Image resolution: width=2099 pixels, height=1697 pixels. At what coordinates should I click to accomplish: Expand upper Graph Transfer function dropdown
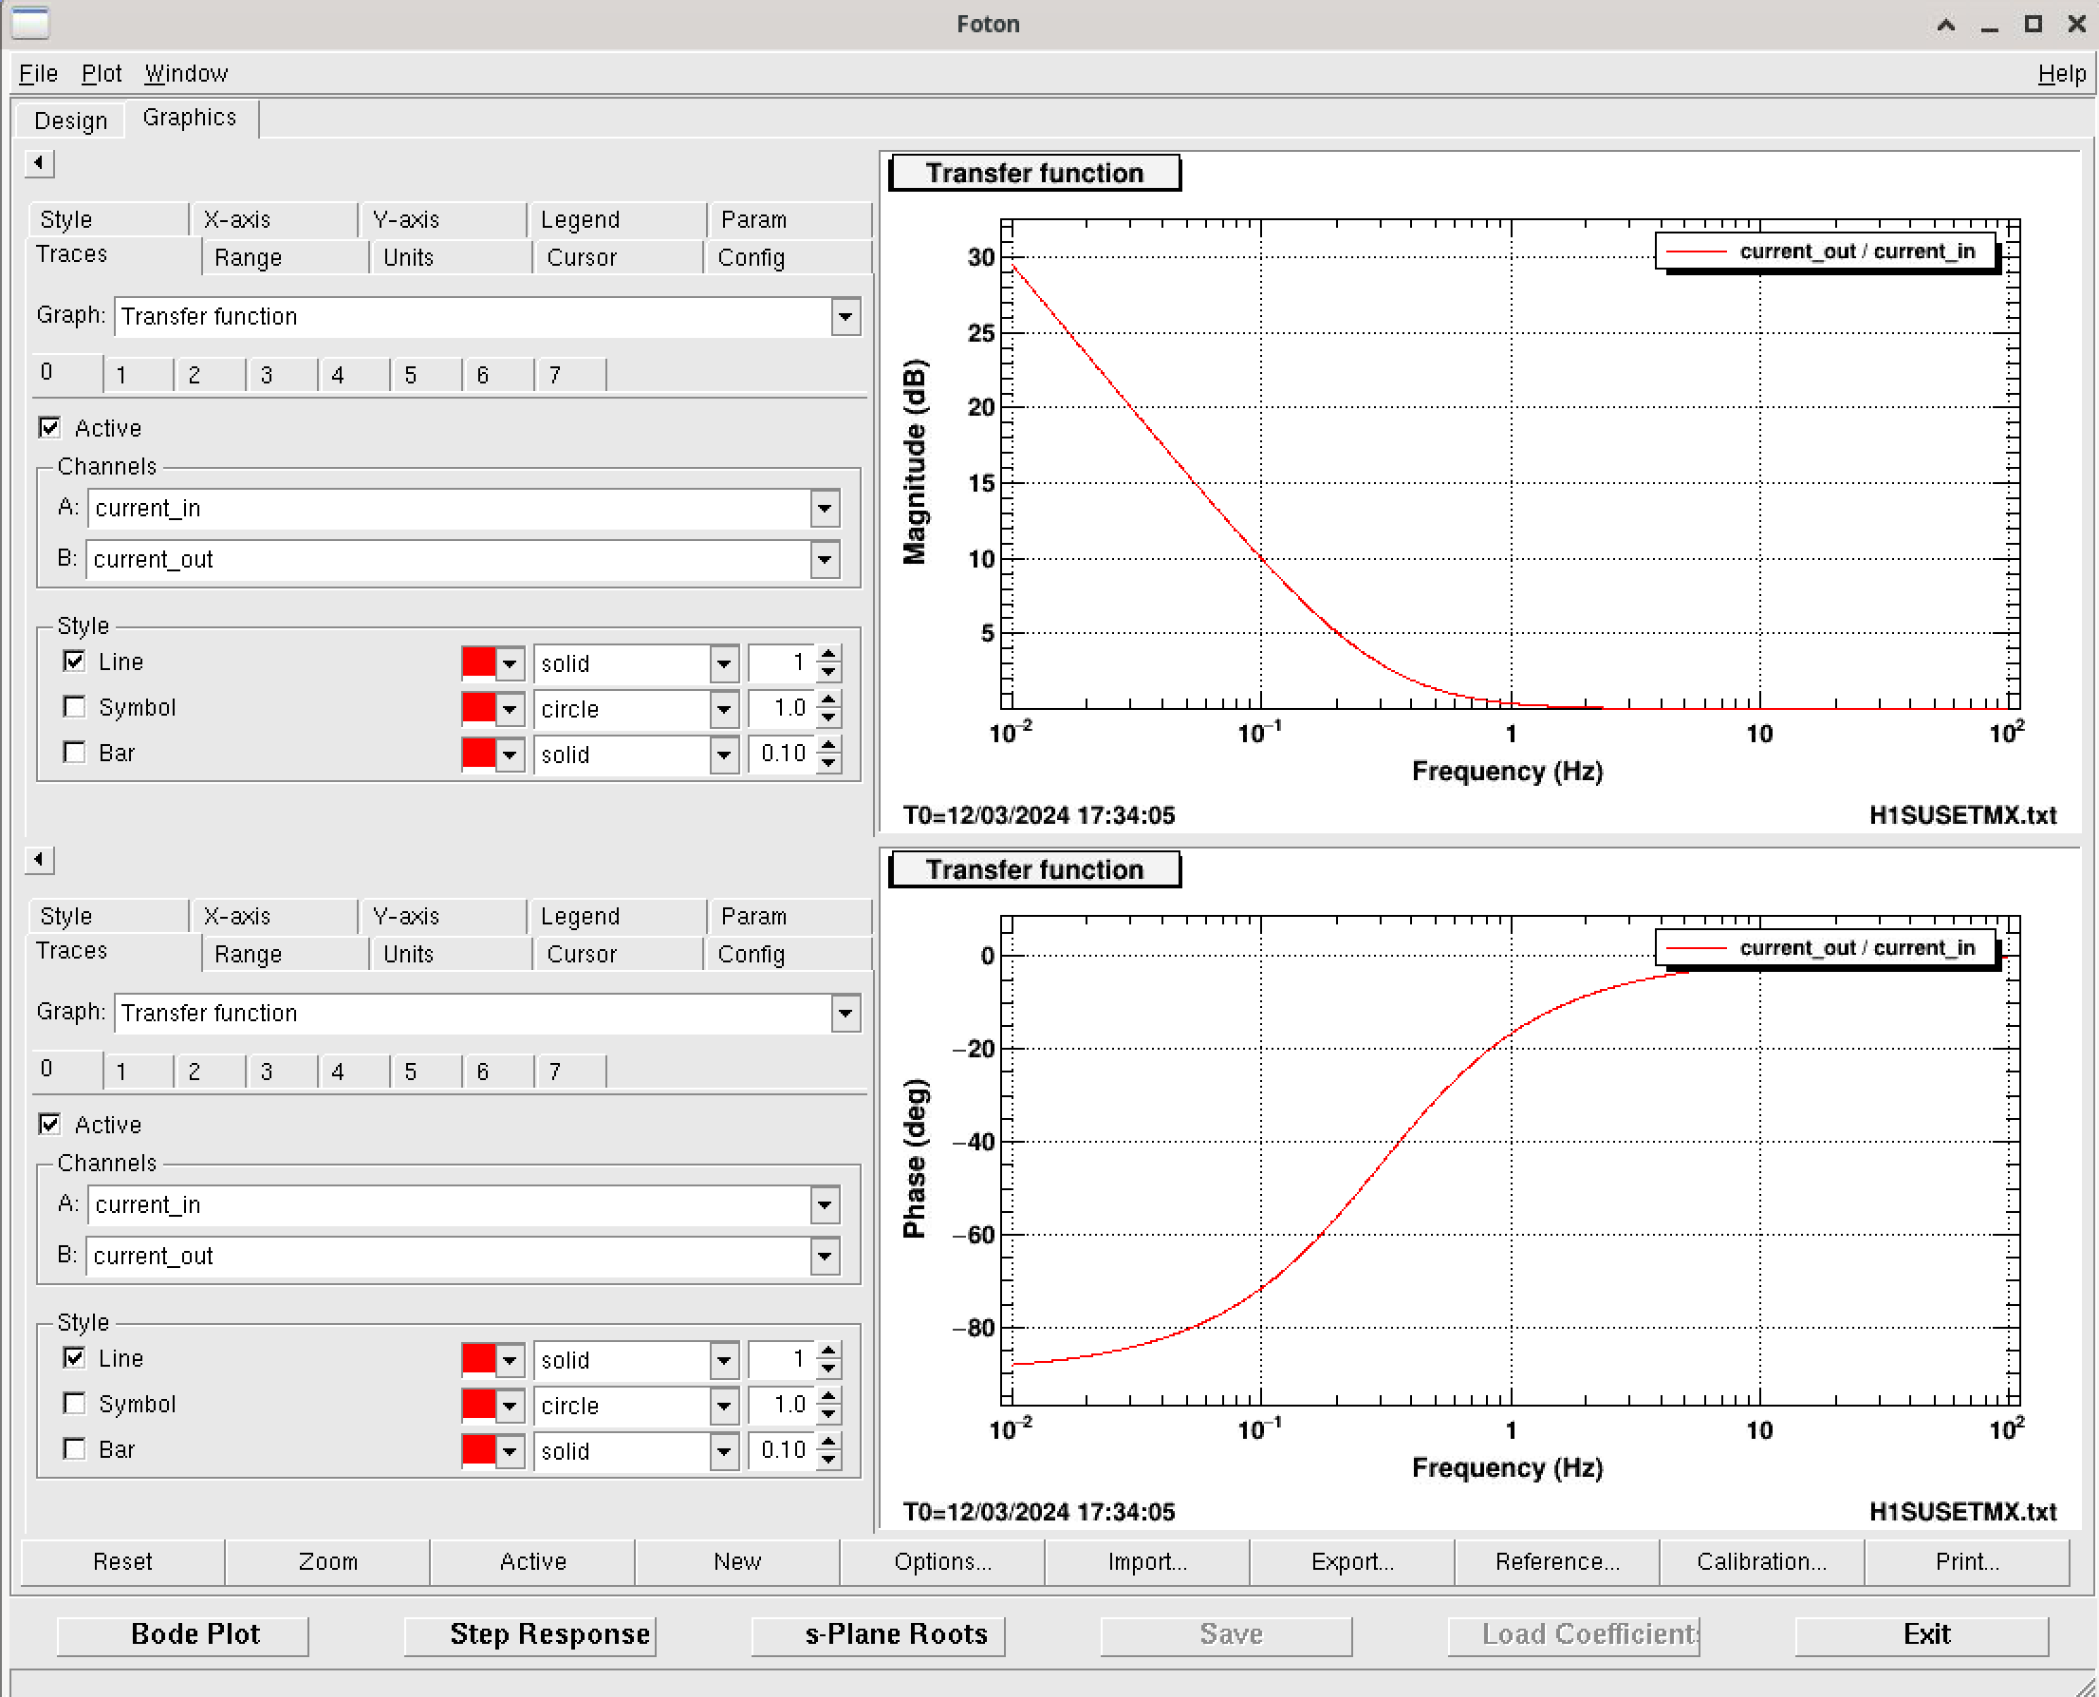[x=845, y=317]
